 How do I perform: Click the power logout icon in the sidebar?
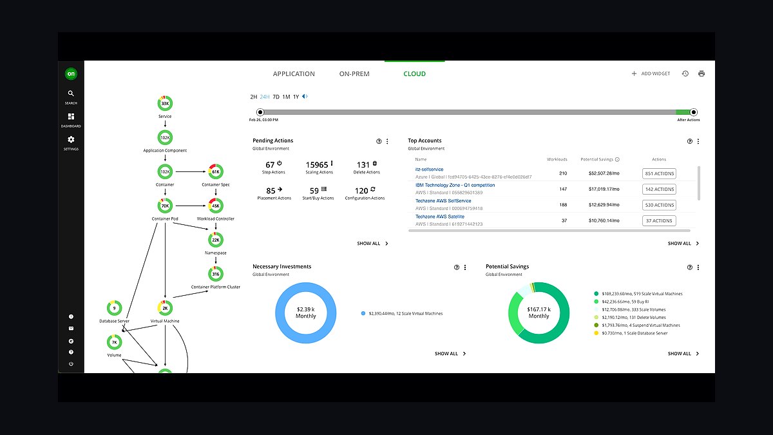click(71, 363)
